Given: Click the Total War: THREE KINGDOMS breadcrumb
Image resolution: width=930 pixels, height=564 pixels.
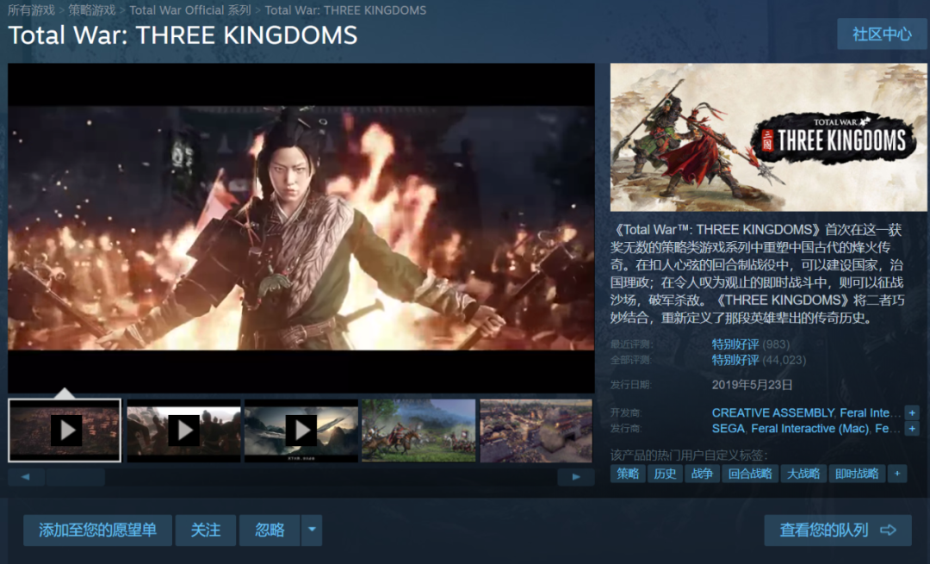Looking at the screenshot, I should point(345,10).
